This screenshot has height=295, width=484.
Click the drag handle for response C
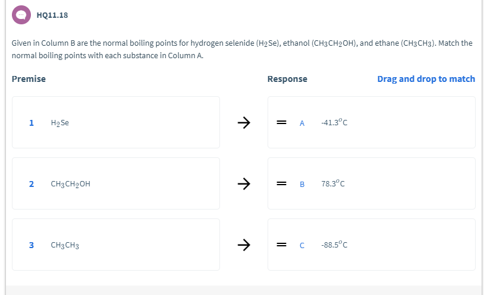click(x=281, y=245)
